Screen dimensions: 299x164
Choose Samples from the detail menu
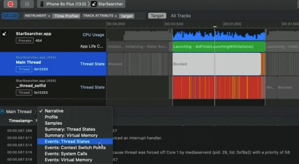pos(53,123)
